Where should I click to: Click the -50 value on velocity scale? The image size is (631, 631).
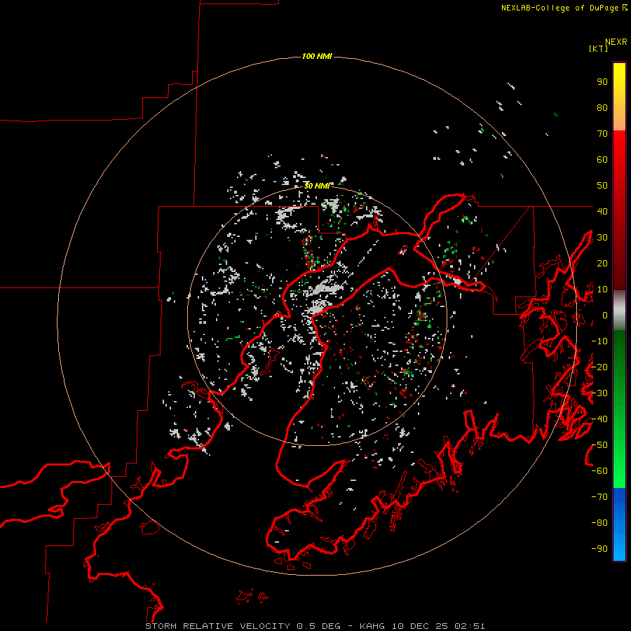(599, 445)
